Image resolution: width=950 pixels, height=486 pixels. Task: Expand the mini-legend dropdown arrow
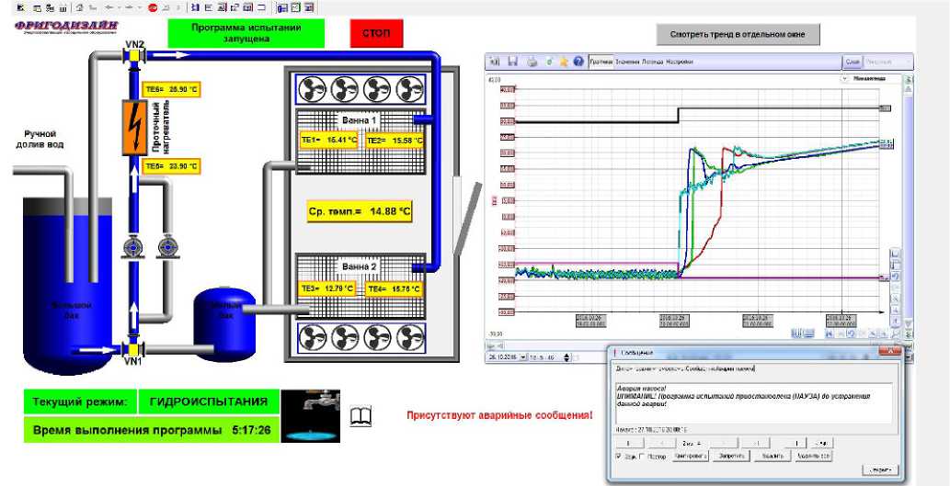pos(844,79)
